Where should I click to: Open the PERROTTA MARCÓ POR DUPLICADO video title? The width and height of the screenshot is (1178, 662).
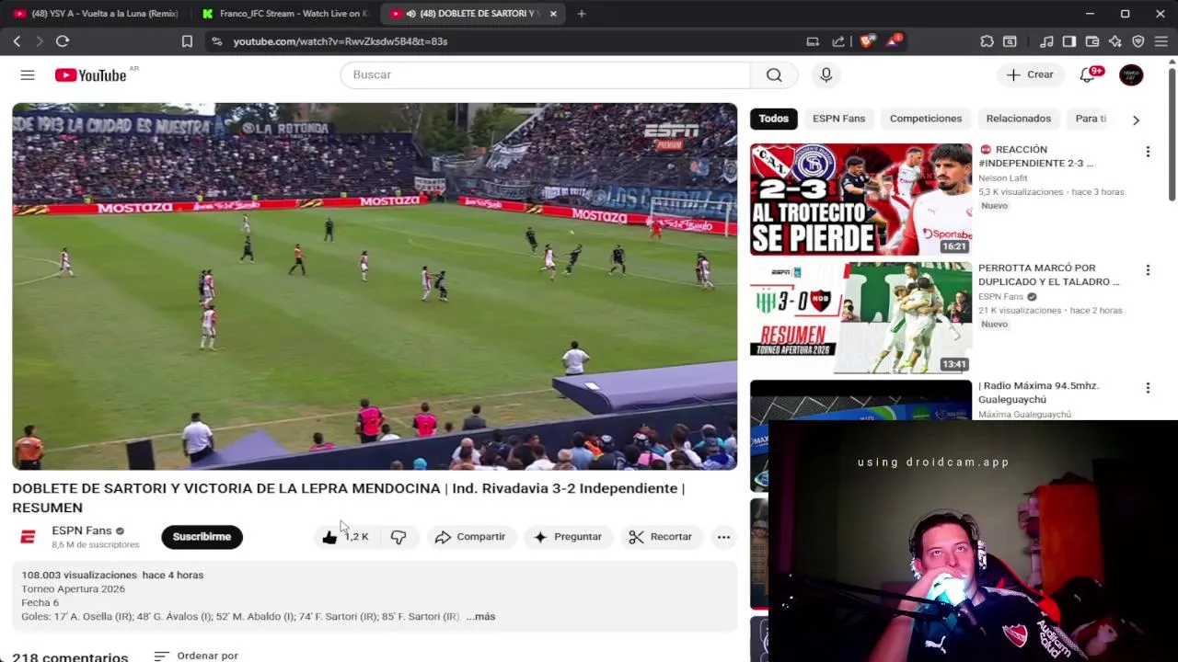pyautogui.click(x=1049, y=275)
